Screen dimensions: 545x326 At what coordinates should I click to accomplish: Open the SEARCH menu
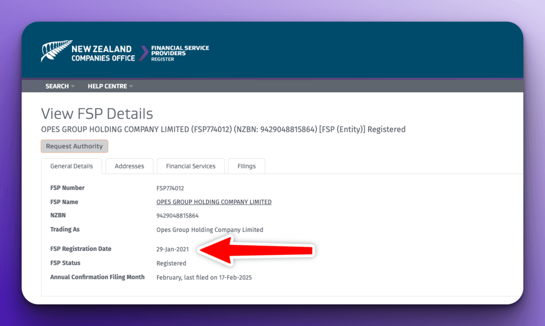tap(57, 86)
